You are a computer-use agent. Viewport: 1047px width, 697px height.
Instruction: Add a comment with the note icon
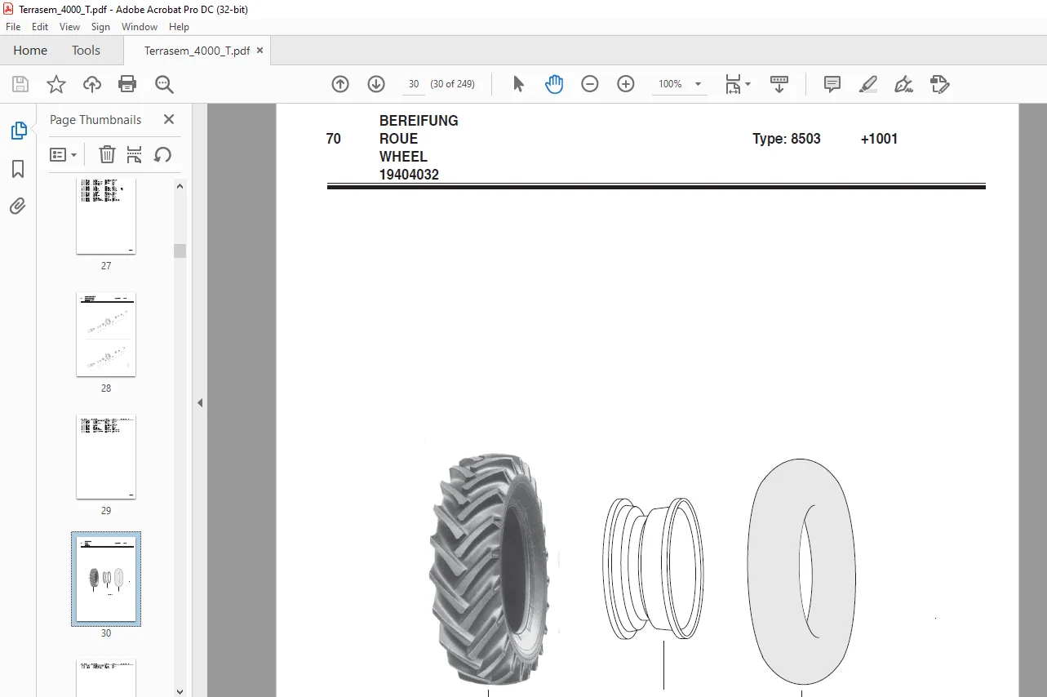[x=832, y=84]
